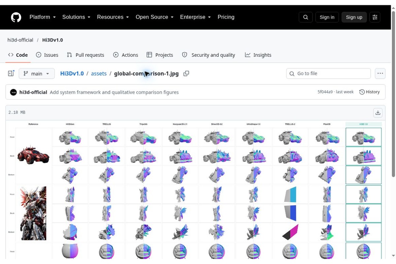Image resolution: width=396 pixels, height=264 pixels.
Task: Open the Pull requests tab
Action: [85, 55]
